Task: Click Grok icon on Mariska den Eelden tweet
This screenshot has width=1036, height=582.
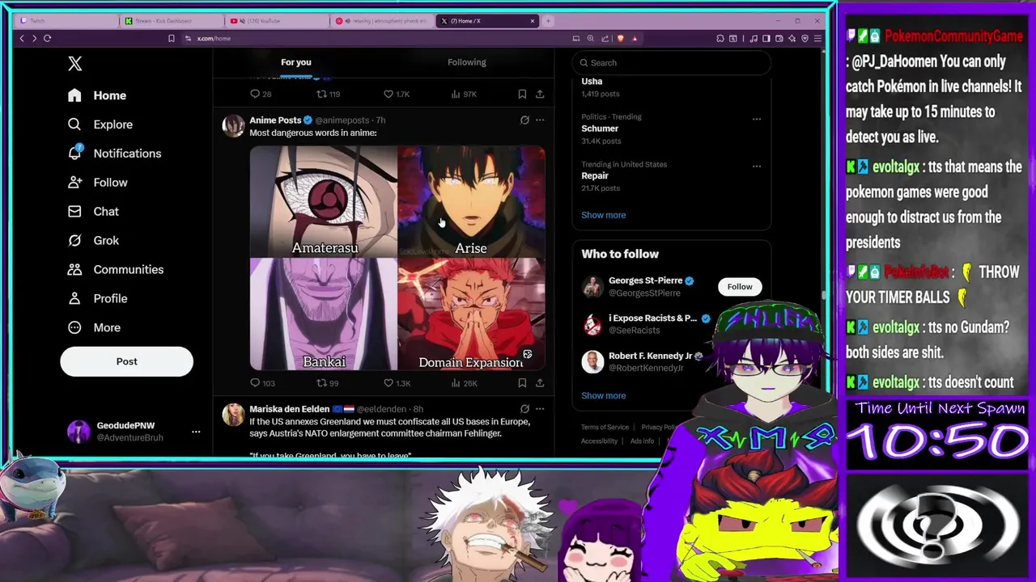Action: (x=524, y=409)
